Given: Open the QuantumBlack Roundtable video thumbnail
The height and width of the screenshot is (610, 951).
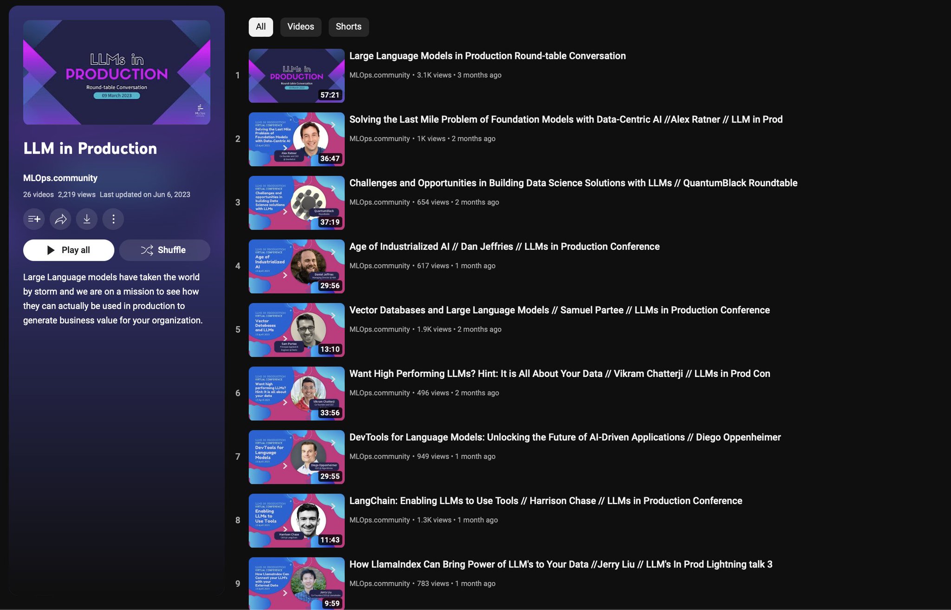Looking at the screenshot, I should tap(296, 203).
